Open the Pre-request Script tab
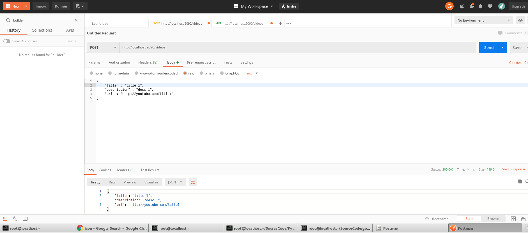This screenshot has width=528, height=233. [x=201, y=62]
